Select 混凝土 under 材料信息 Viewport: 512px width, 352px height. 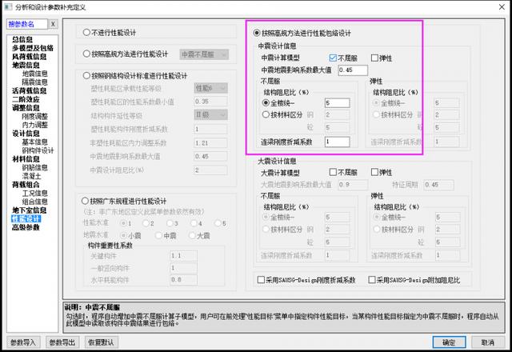[x=31, y=176]
